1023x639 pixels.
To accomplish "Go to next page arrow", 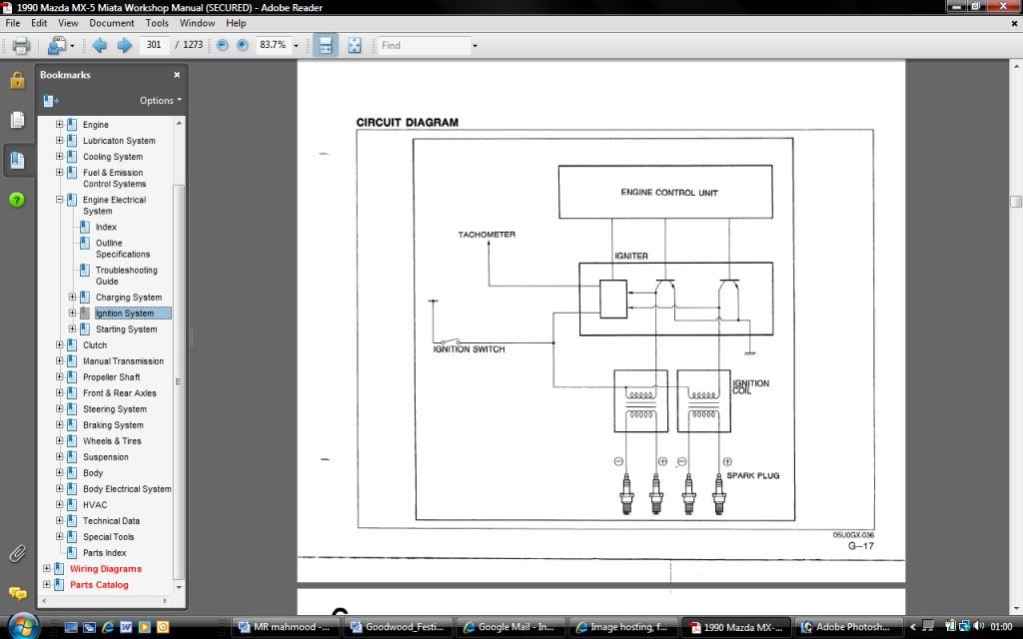I will click(124, 46).
